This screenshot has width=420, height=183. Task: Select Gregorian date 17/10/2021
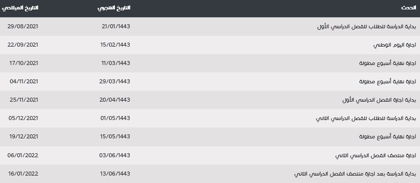coord(24,63)
